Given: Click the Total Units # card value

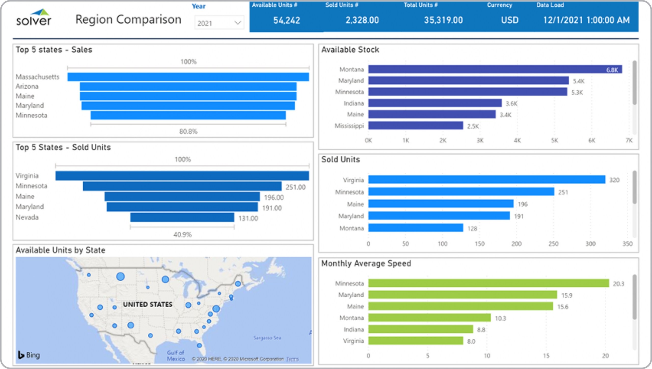Looking at the screenshot, I should coord(443,20).
